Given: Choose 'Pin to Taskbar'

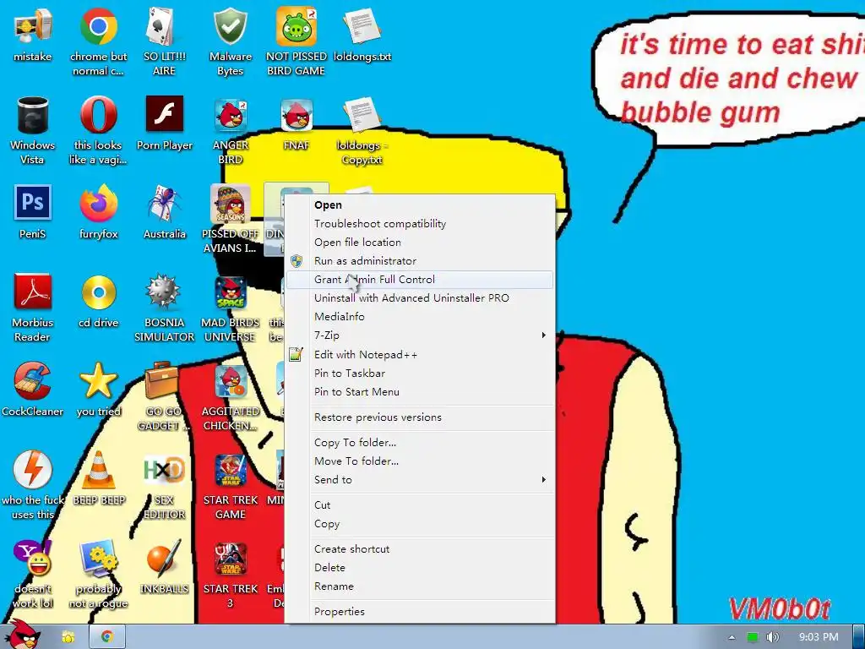Looking at the screenshot, I should click(x=420, y=373).
